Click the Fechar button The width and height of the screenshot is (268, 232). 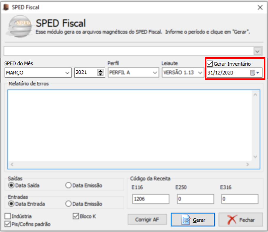coord(241,220)
